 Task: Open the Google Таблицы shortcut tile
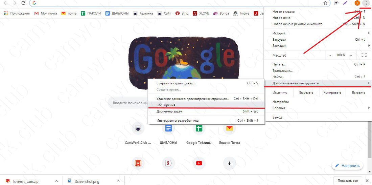pos(199,128)
